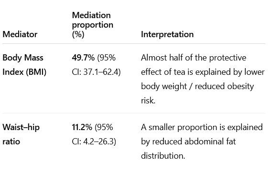Image resolution: width=272 pixels, height=172 pixels.
Task: Click the Mediator column header
Action: point(20,34)
